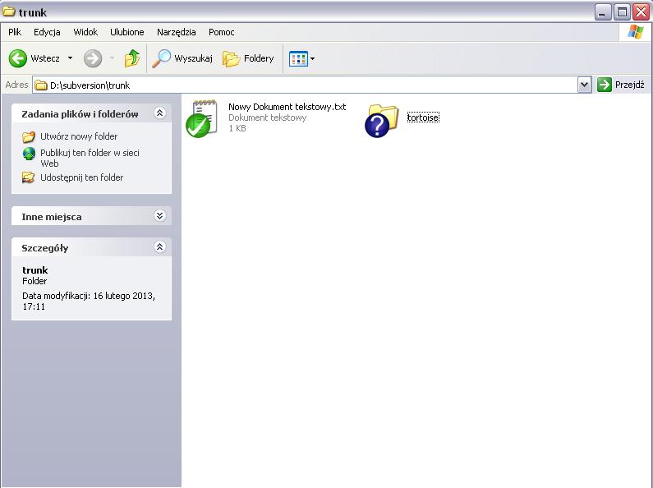Viewport: 653px width, 488px height.
Task: Expand the address bar dropdown list
Action: point(584,85)
